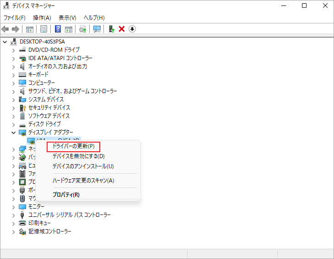
Task: Select ユニバーサル シリアル バス コントローラー row
Action: pos(70,215)
